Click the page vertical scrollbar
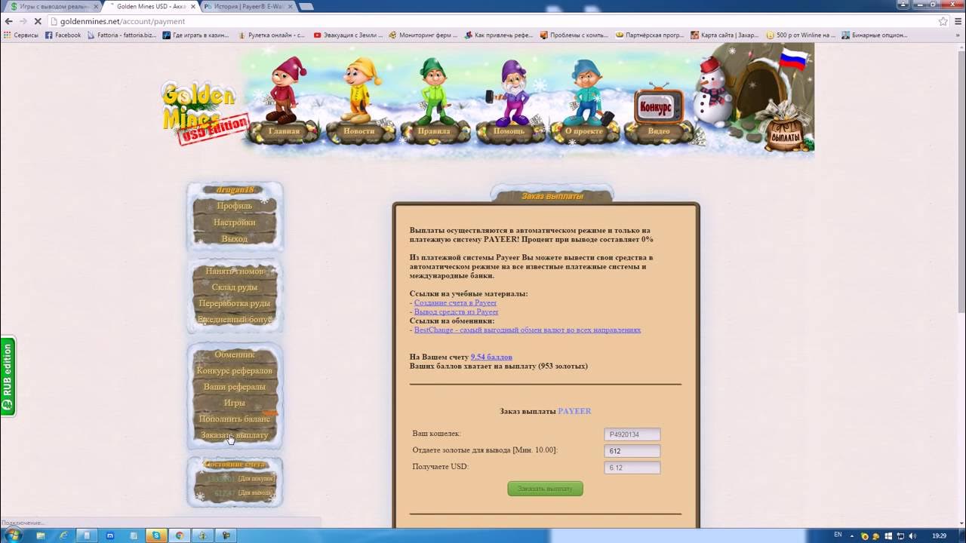 961,181
